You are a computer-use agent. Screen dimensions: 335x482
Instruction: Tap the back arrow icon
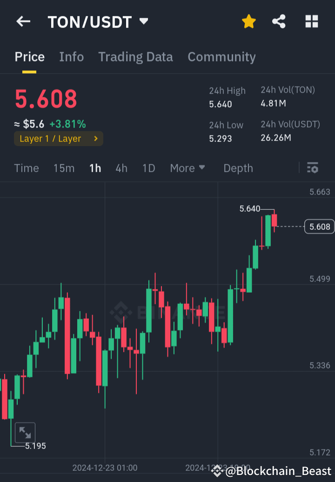[23, 21]
